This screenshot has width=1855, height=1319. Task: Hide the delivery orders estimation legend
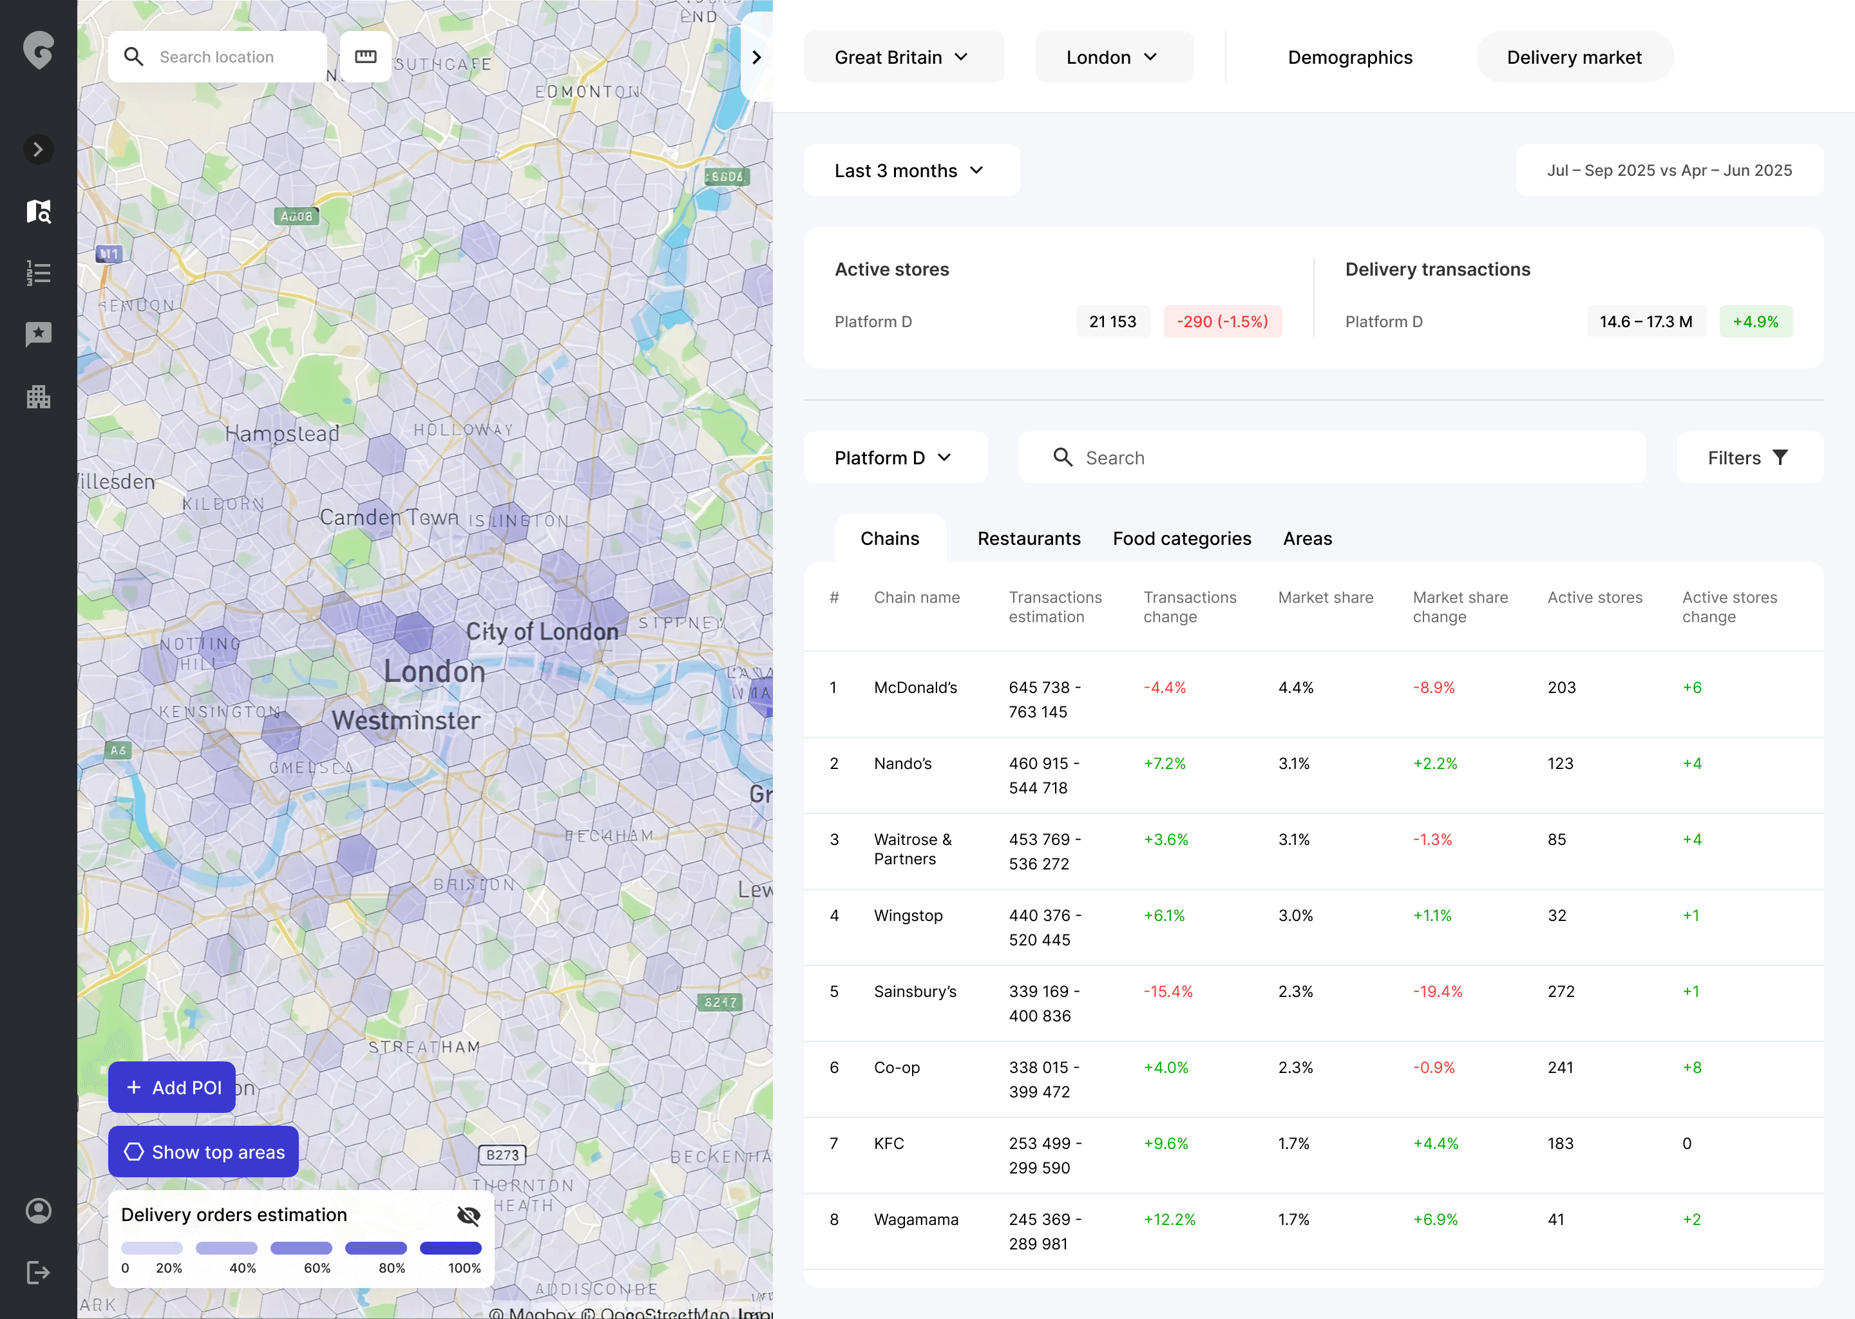point(469,1215)
